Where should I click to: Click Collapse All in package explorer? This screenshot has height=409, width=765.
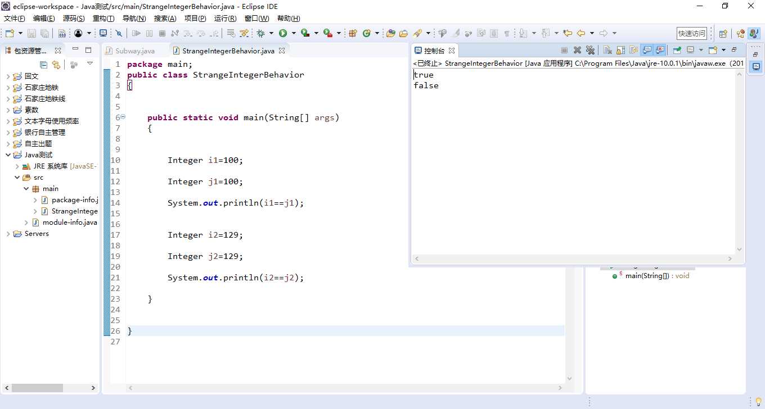pyautogui.click(x=43, y=65)
